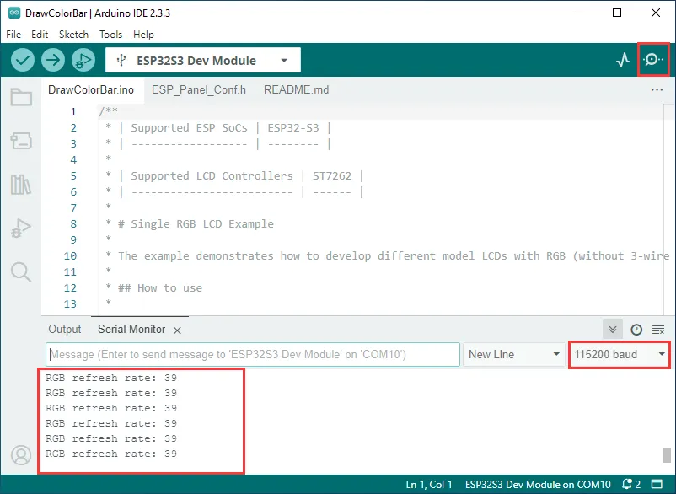
Task: Start debugging with the Debug button
Action: 83,61
